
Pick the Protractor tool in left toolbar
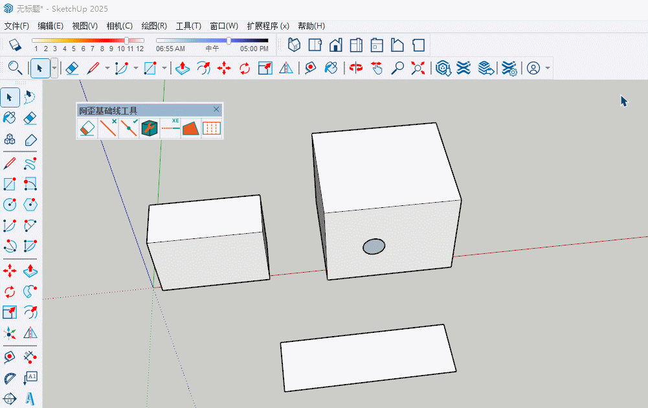10,378
